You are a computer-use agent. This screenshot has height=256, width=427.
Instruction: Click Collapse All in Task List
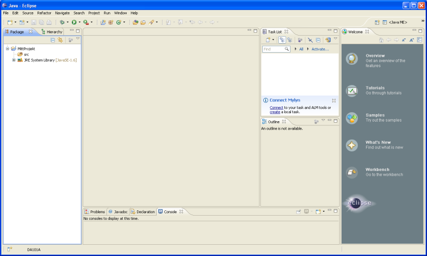point(318,40)
